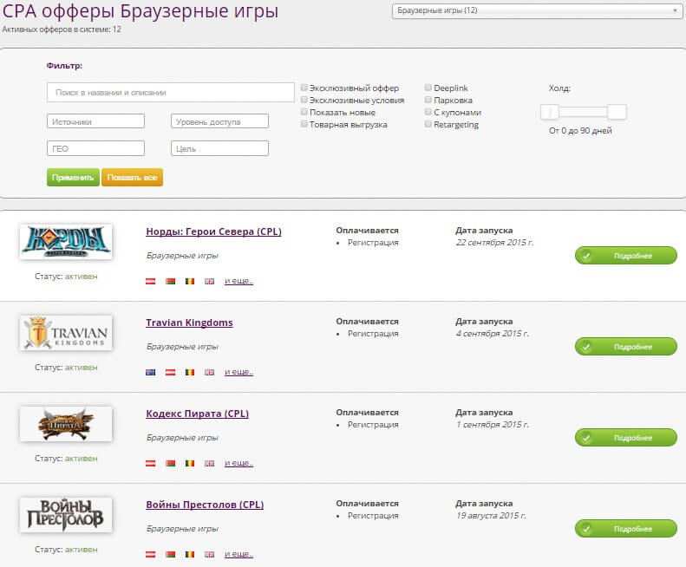This screenshot has width=686, height=567.
Task: Toggle the Товарная выгрузка checkbox
Action: pyautogui.click(x=304, y=124)
